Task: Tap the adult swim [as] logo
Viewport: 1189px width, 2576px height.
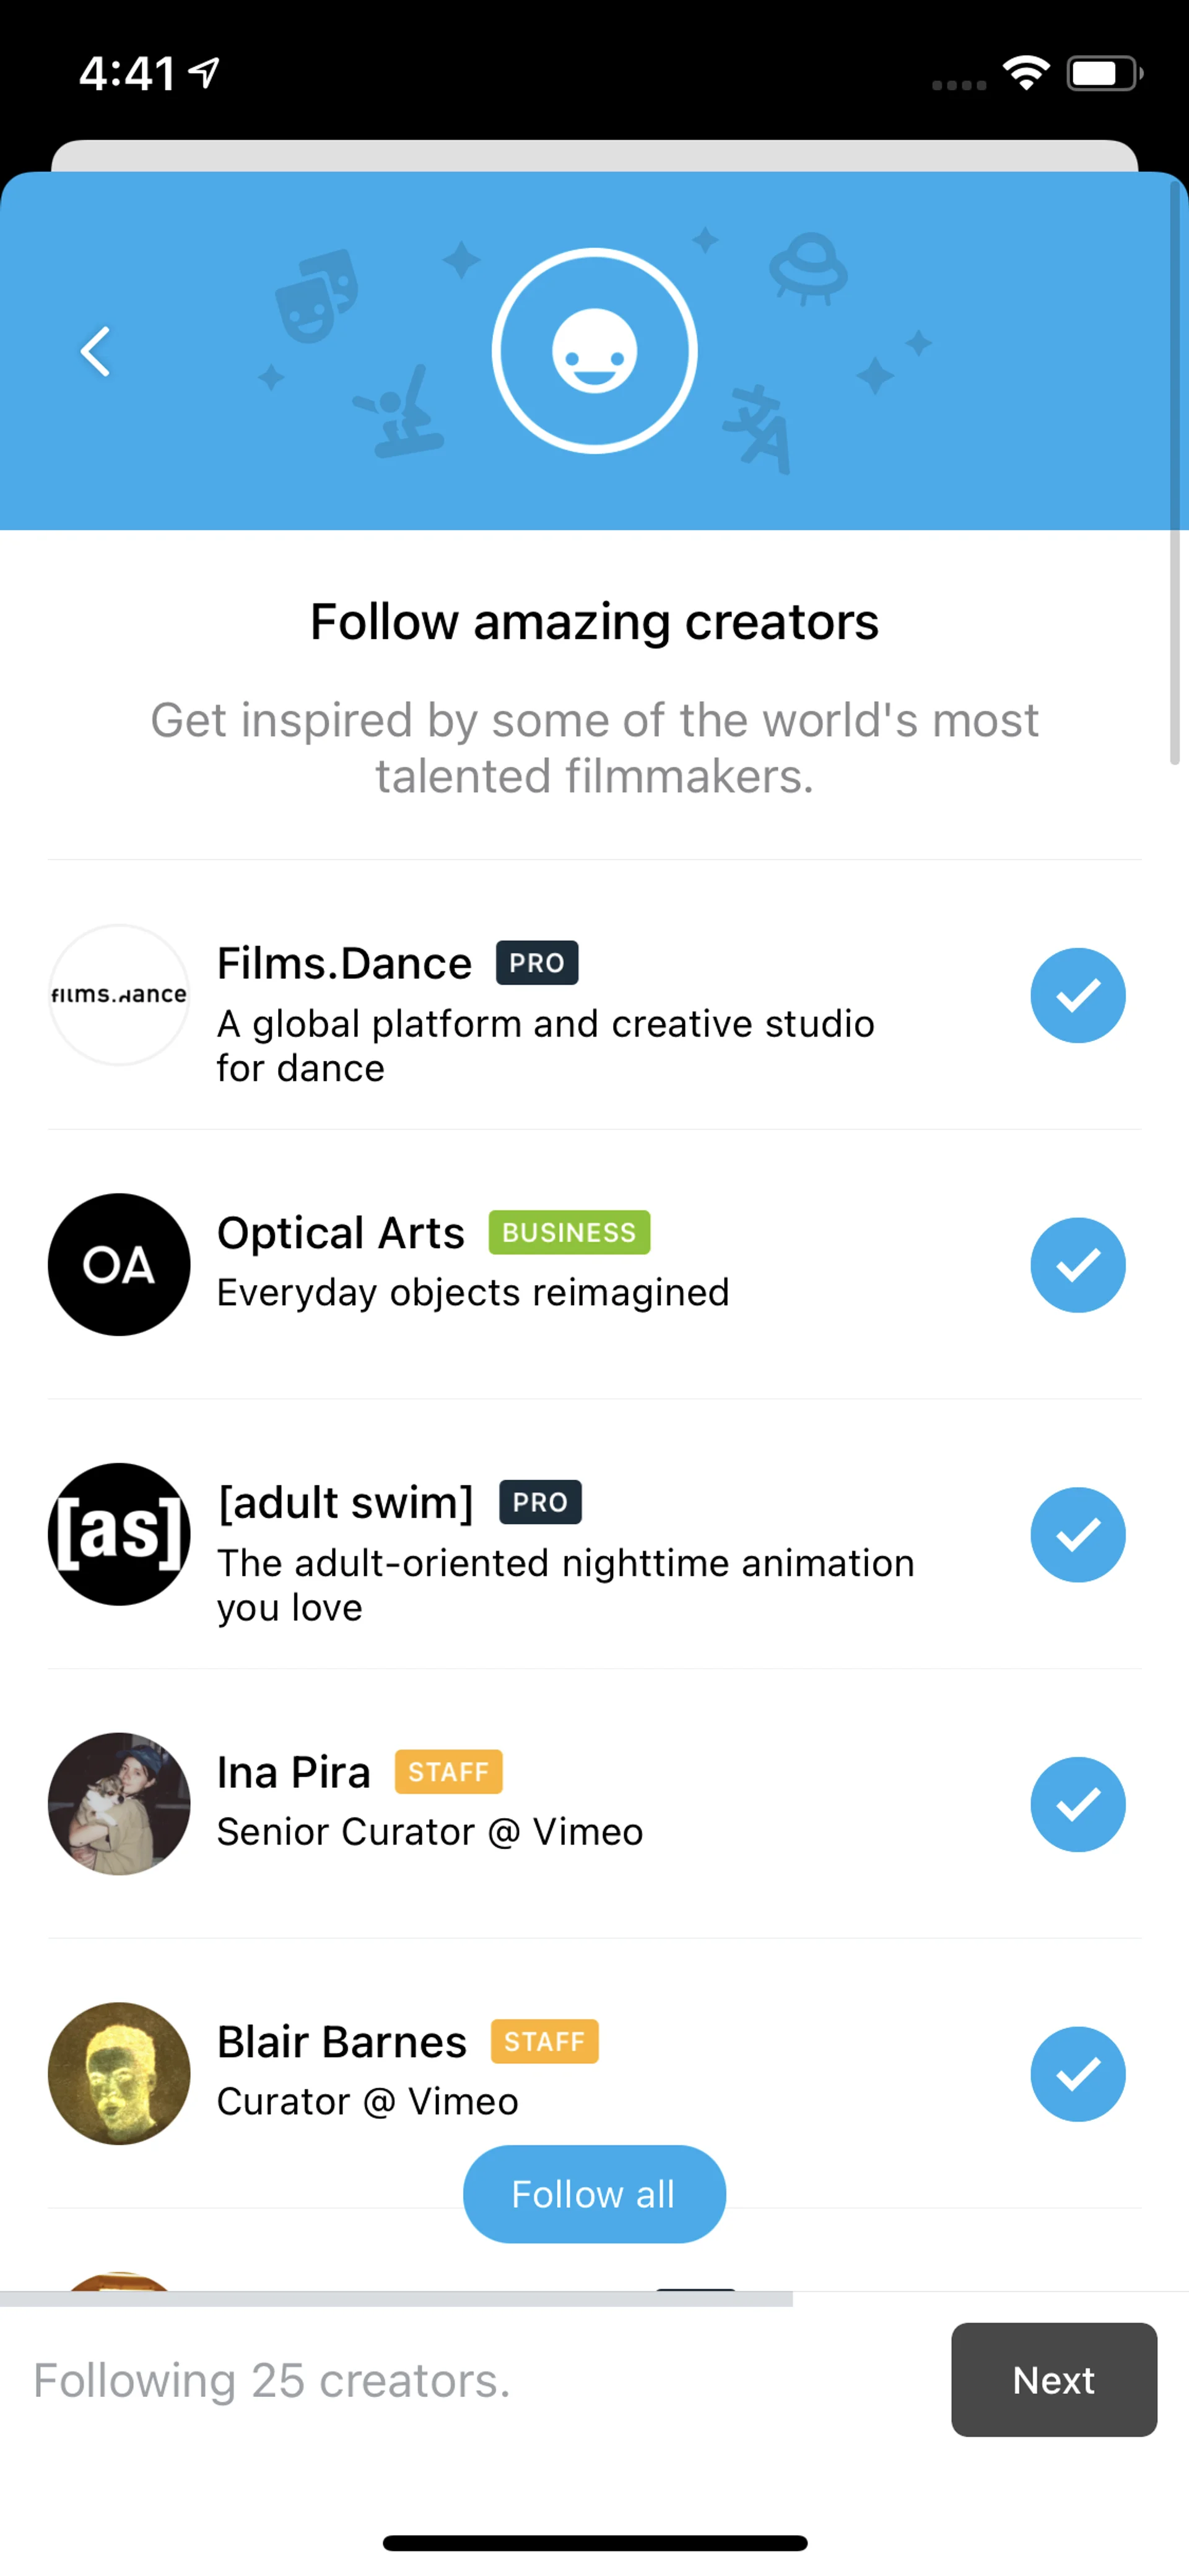Action: (x=119, y=1534)
